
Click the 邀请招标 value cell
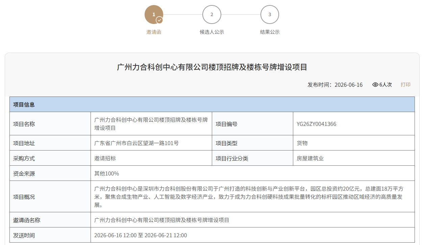[151, 158]
